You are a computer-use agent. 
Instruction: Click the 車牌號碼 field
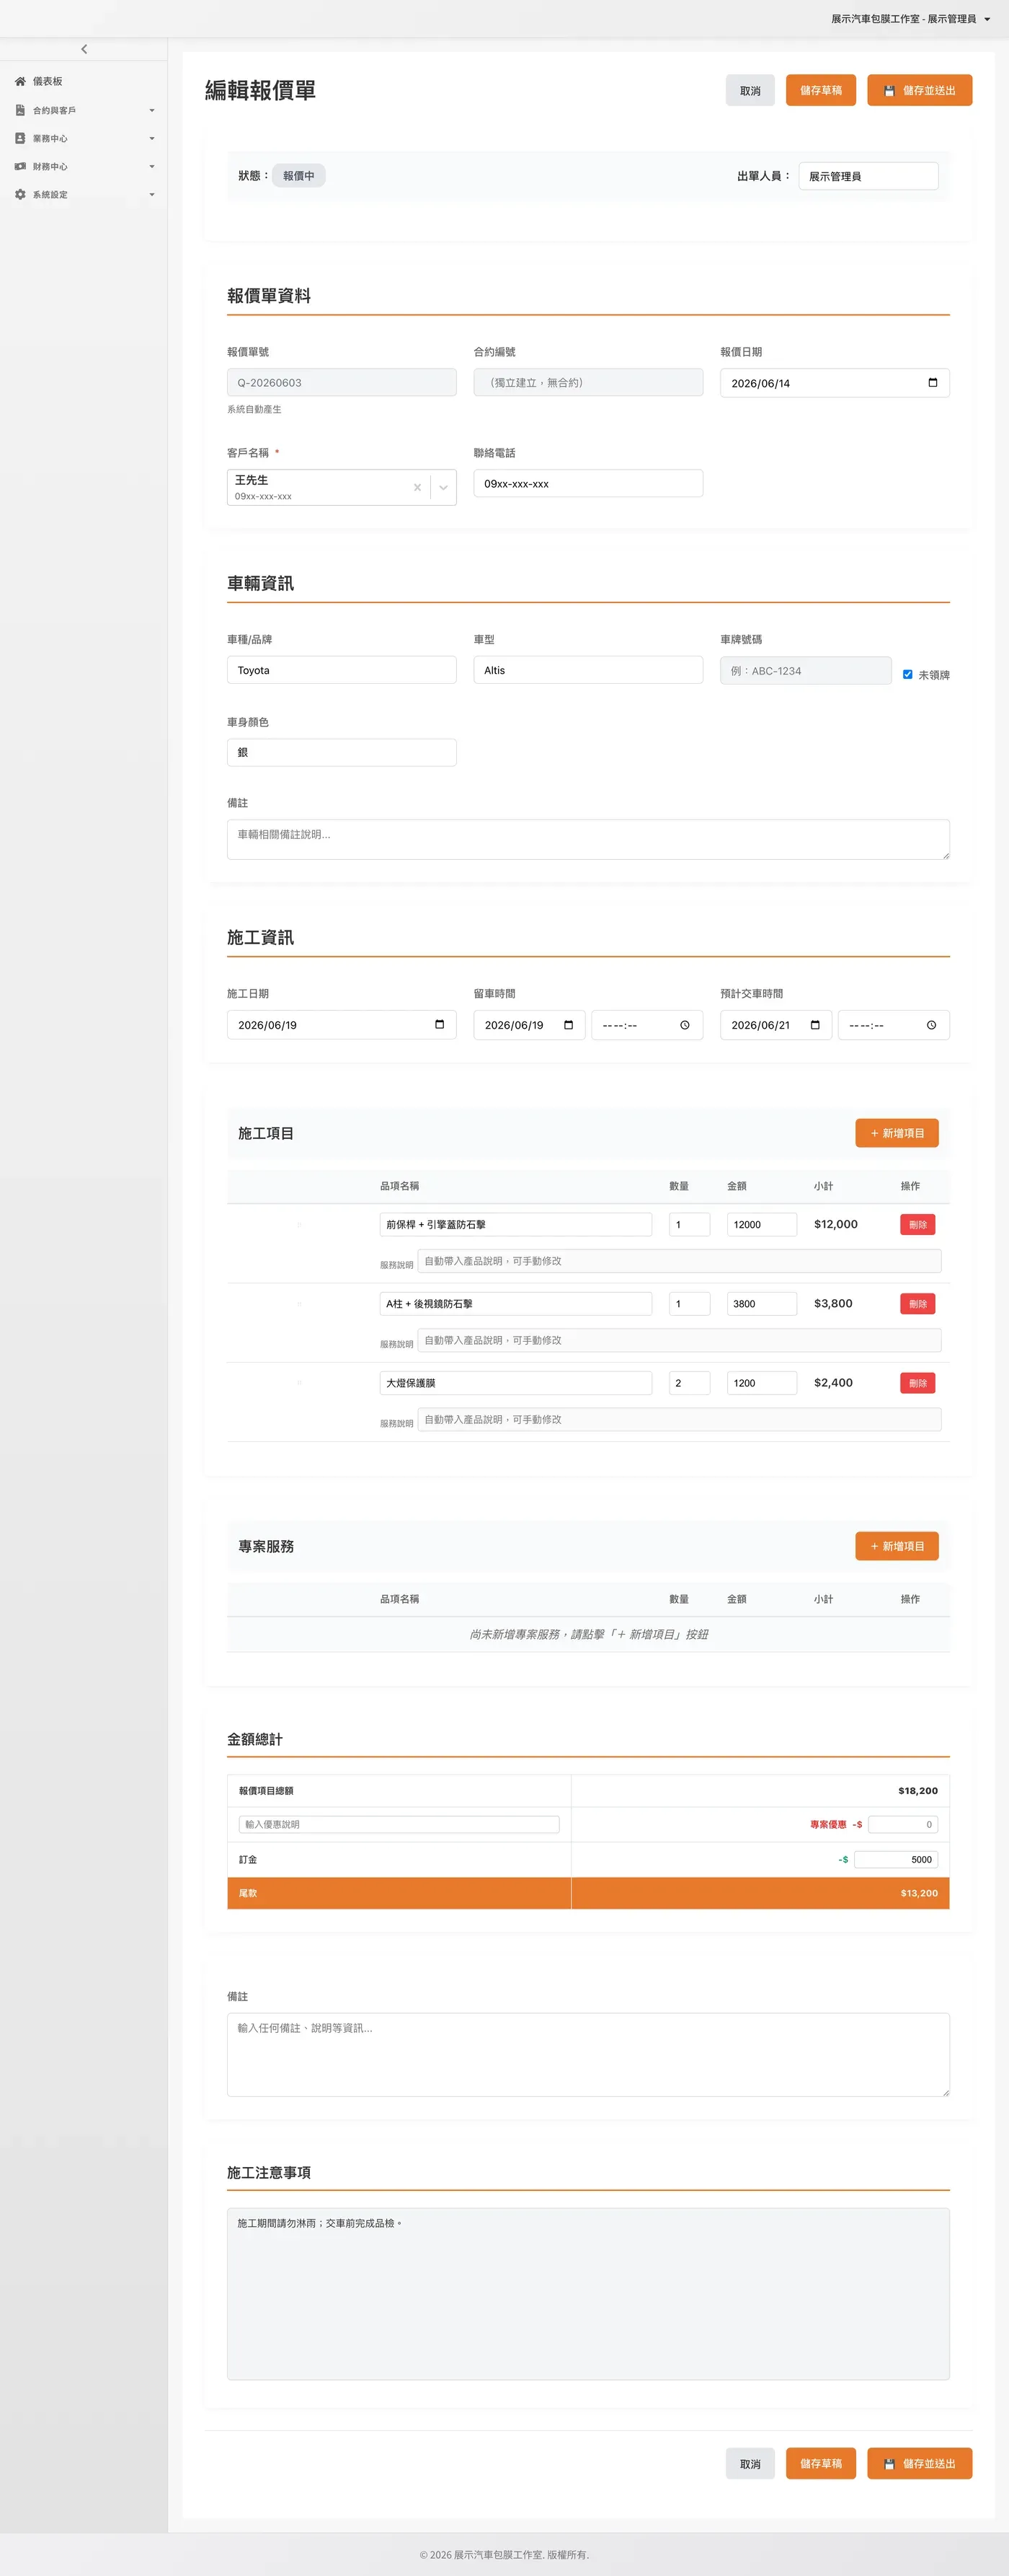click(805, 670)
